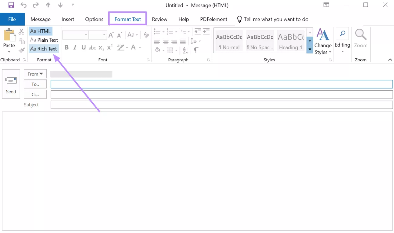The height and width of the screenshot is (233, 394).
Task: Click the Format Painter brush icon
Action: (22, 50)
